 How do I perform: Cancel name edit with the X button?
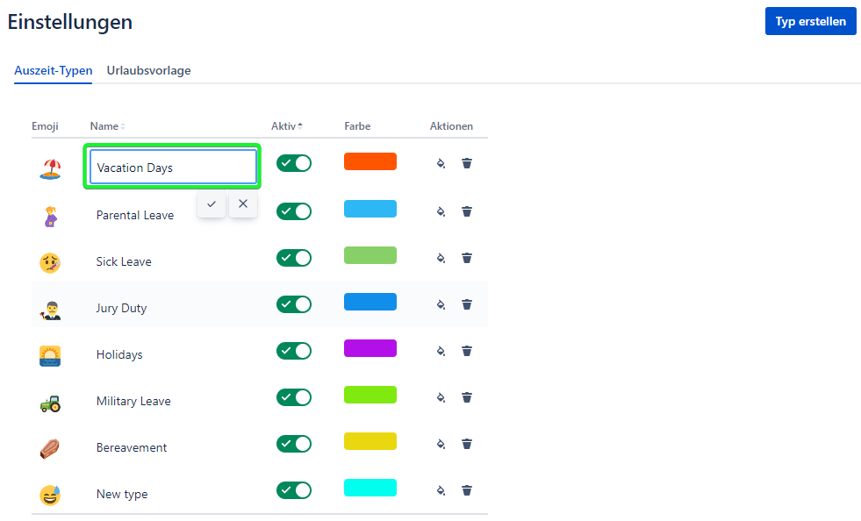(x=243, y=203)
